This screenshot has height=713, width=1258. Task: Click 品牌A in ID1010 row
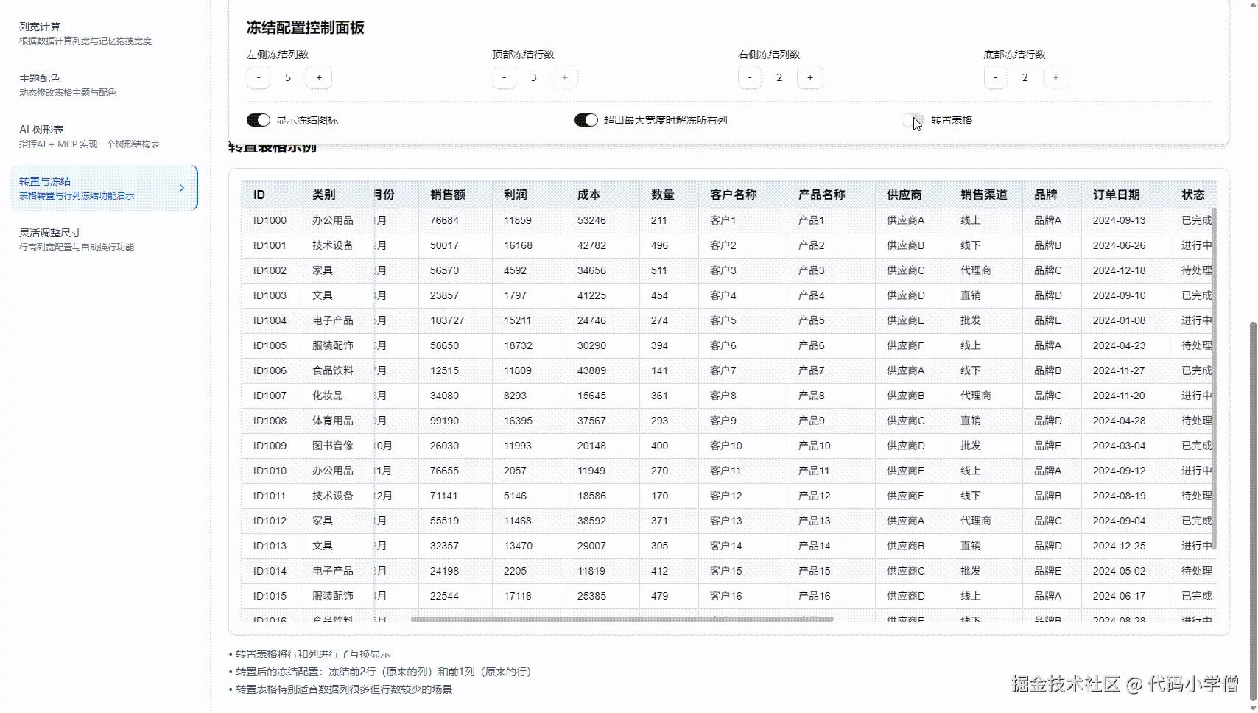1052,471
